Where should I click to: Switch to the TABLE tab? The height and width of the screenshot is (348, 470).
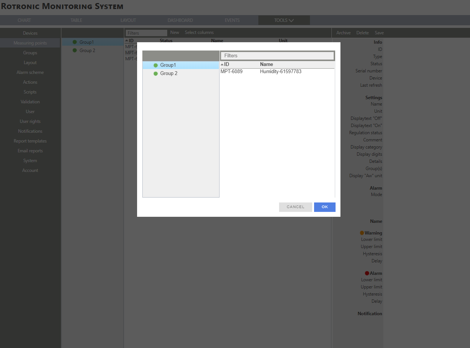76,20
